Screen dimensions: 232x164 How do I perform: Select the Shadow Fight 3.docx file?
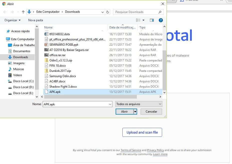point(63,87)
